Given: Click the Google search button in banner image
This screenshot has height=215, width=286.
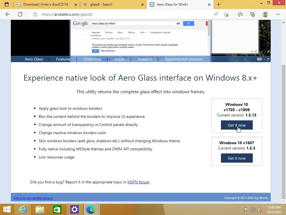Looking at the screenshot, I should coord(189,24).
